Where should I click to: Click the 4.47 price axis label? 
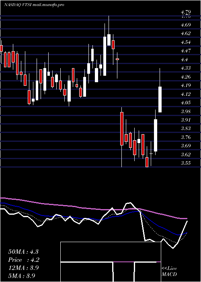tap(186, 51)
